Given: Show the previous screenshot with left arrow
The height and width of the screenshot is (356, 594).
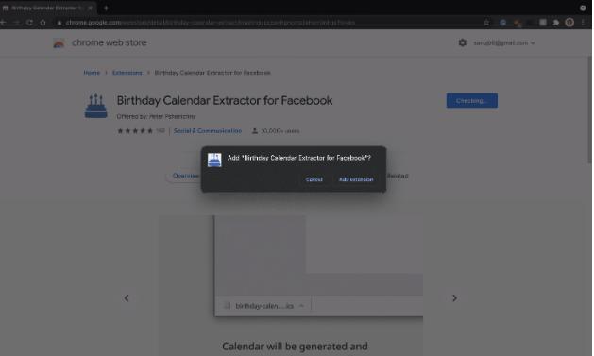Looking at the screenshot, I should (x=127, y=298).
